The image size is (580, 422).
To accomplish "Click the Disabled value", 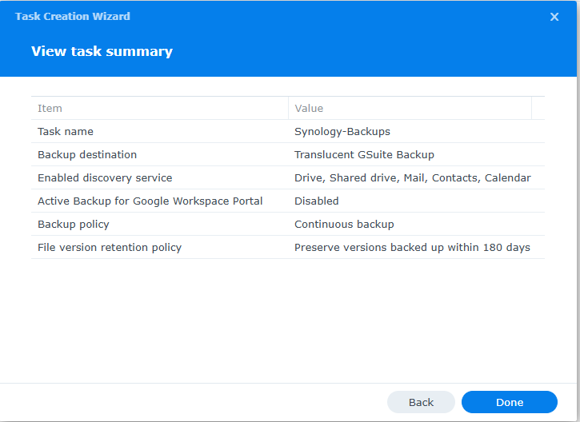I will click(317, 201).
